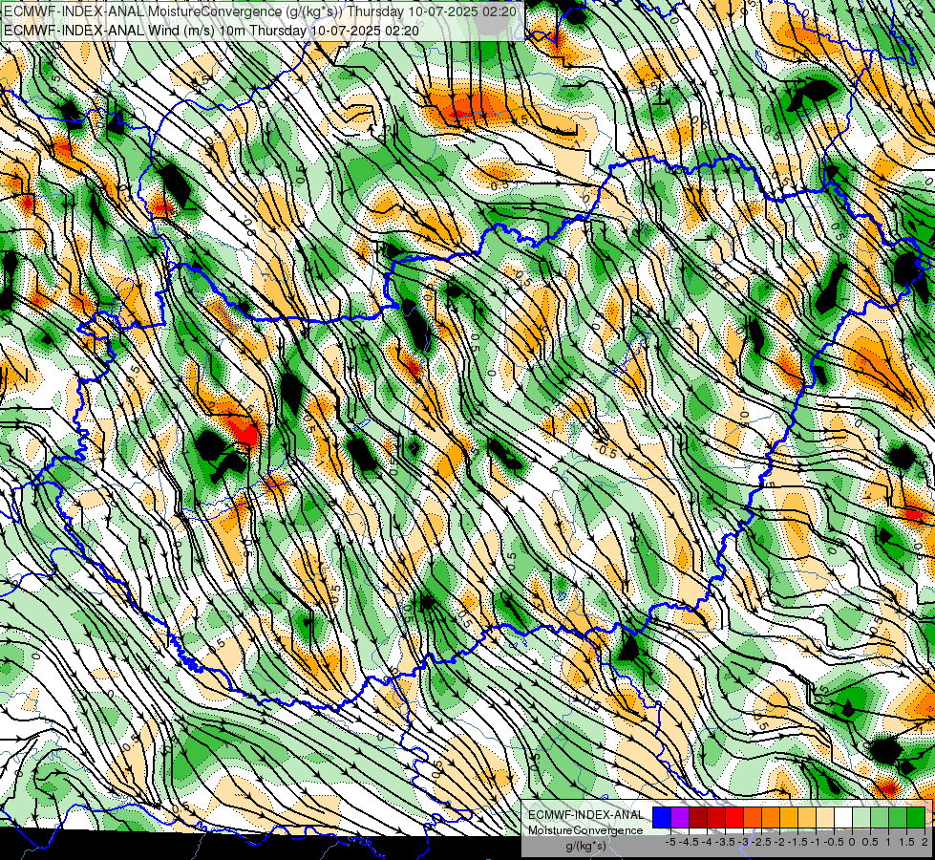Click the MoistureConvergence title line at top
Viewport: 935px width, 860px height.
(260, 11)
